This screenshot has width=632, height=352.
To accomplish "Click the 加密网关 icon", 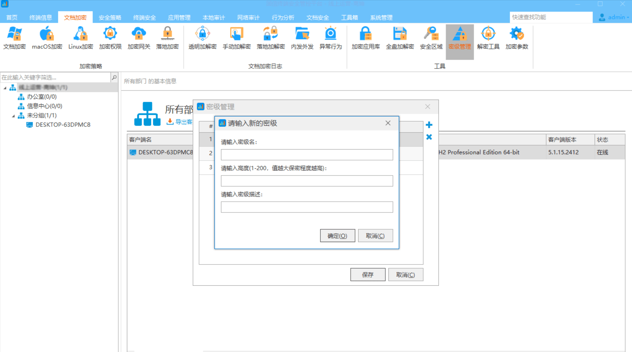I will [139, 37].
